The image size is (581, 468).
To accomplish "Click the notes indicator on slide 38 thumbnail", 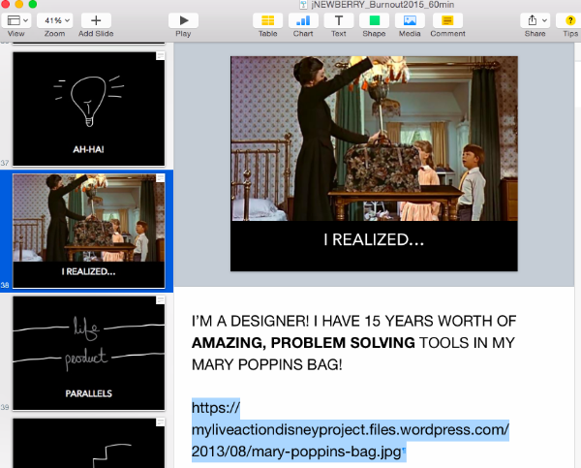I will 161,178.
